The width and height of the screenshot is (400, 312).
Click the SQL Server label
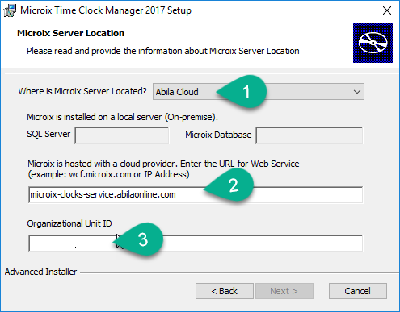point(48,134)
